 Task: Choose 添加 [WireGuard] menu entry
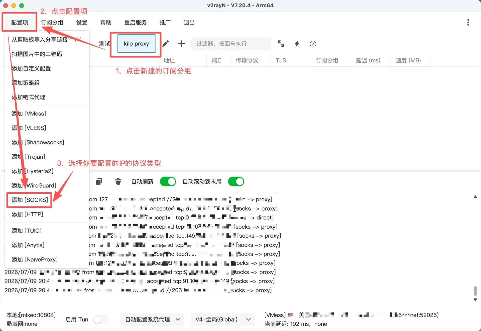pyautogui.click(x=47, y=186)
